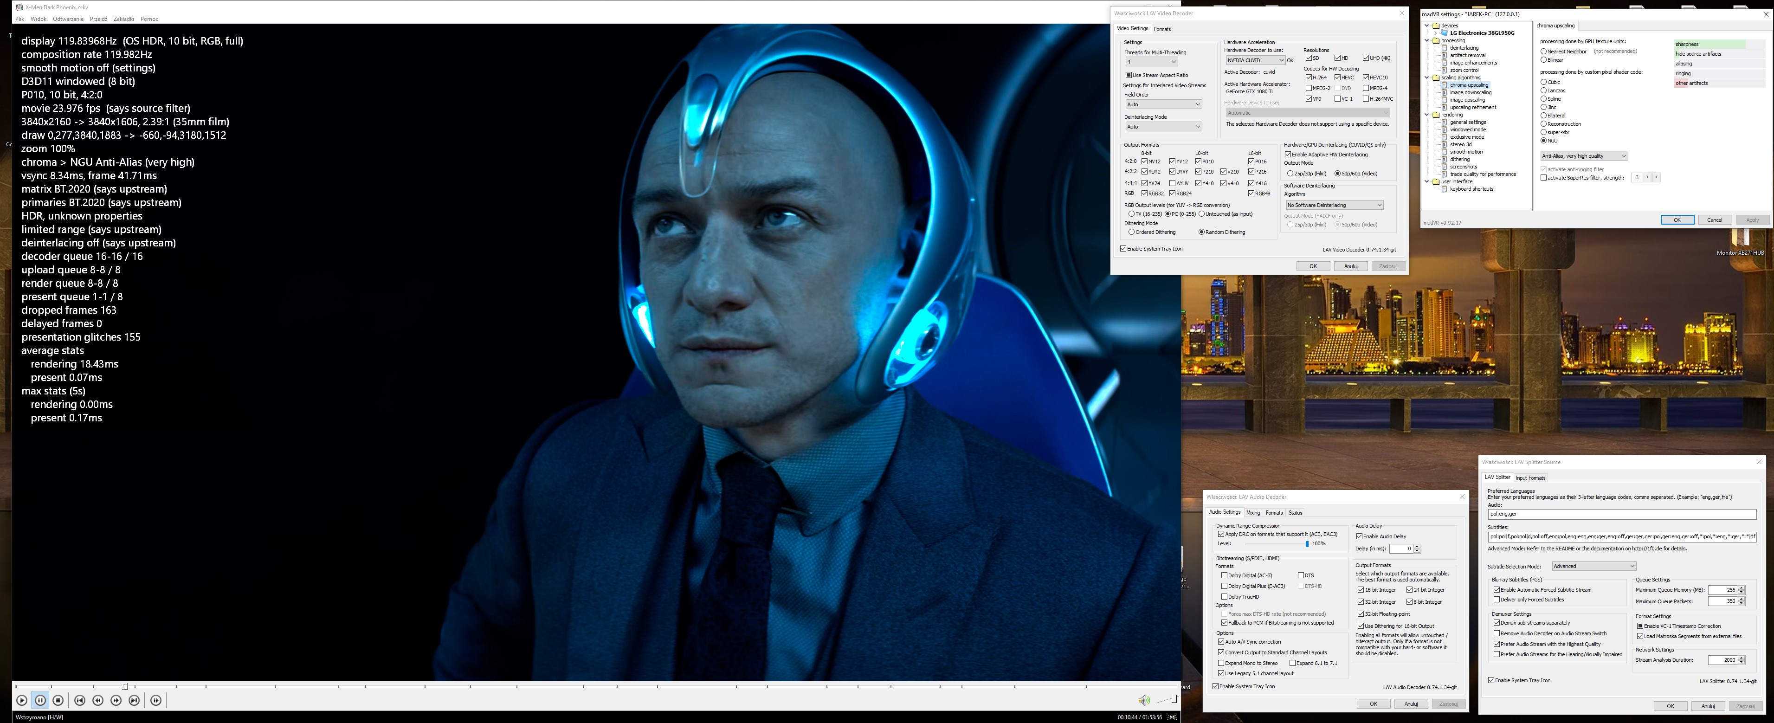Open the deinterlacing page in madVR tree

(1464, 48)
